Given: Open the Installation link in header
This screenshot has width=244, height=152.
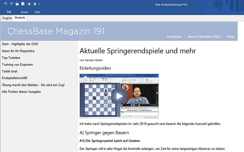Looking at the screenshot, I should 174,37.
